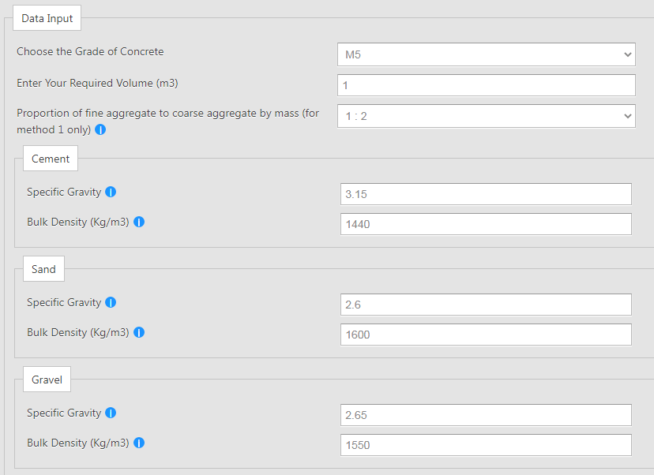Viewport: 654px width, 475px height.
Task: Open the Grade of Concrete dropdown
Action: (x=485, y=54)
